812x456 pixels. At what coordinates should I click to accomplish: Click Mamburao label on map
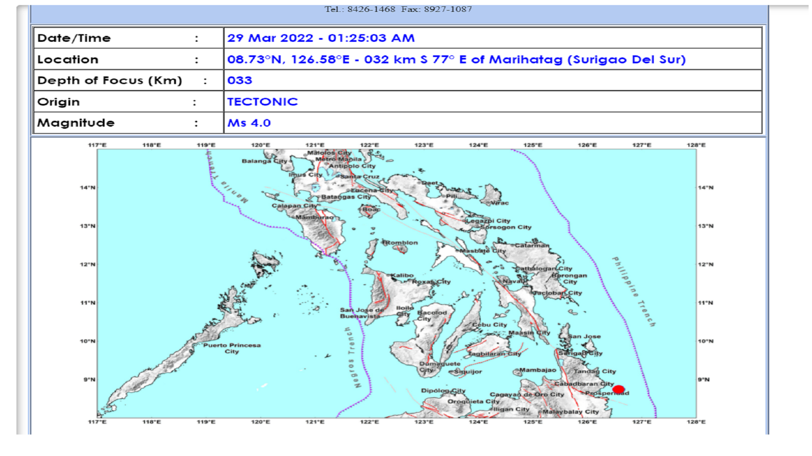(x=314, y=217)
